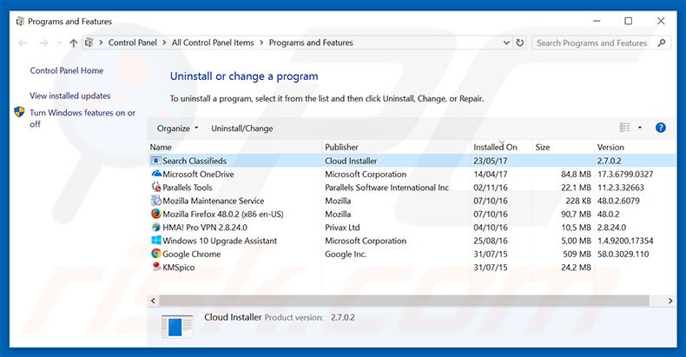This screenshot has height=357, width=686.
Task: Click the scroll right arrow
Action: [x=670, y=301]
